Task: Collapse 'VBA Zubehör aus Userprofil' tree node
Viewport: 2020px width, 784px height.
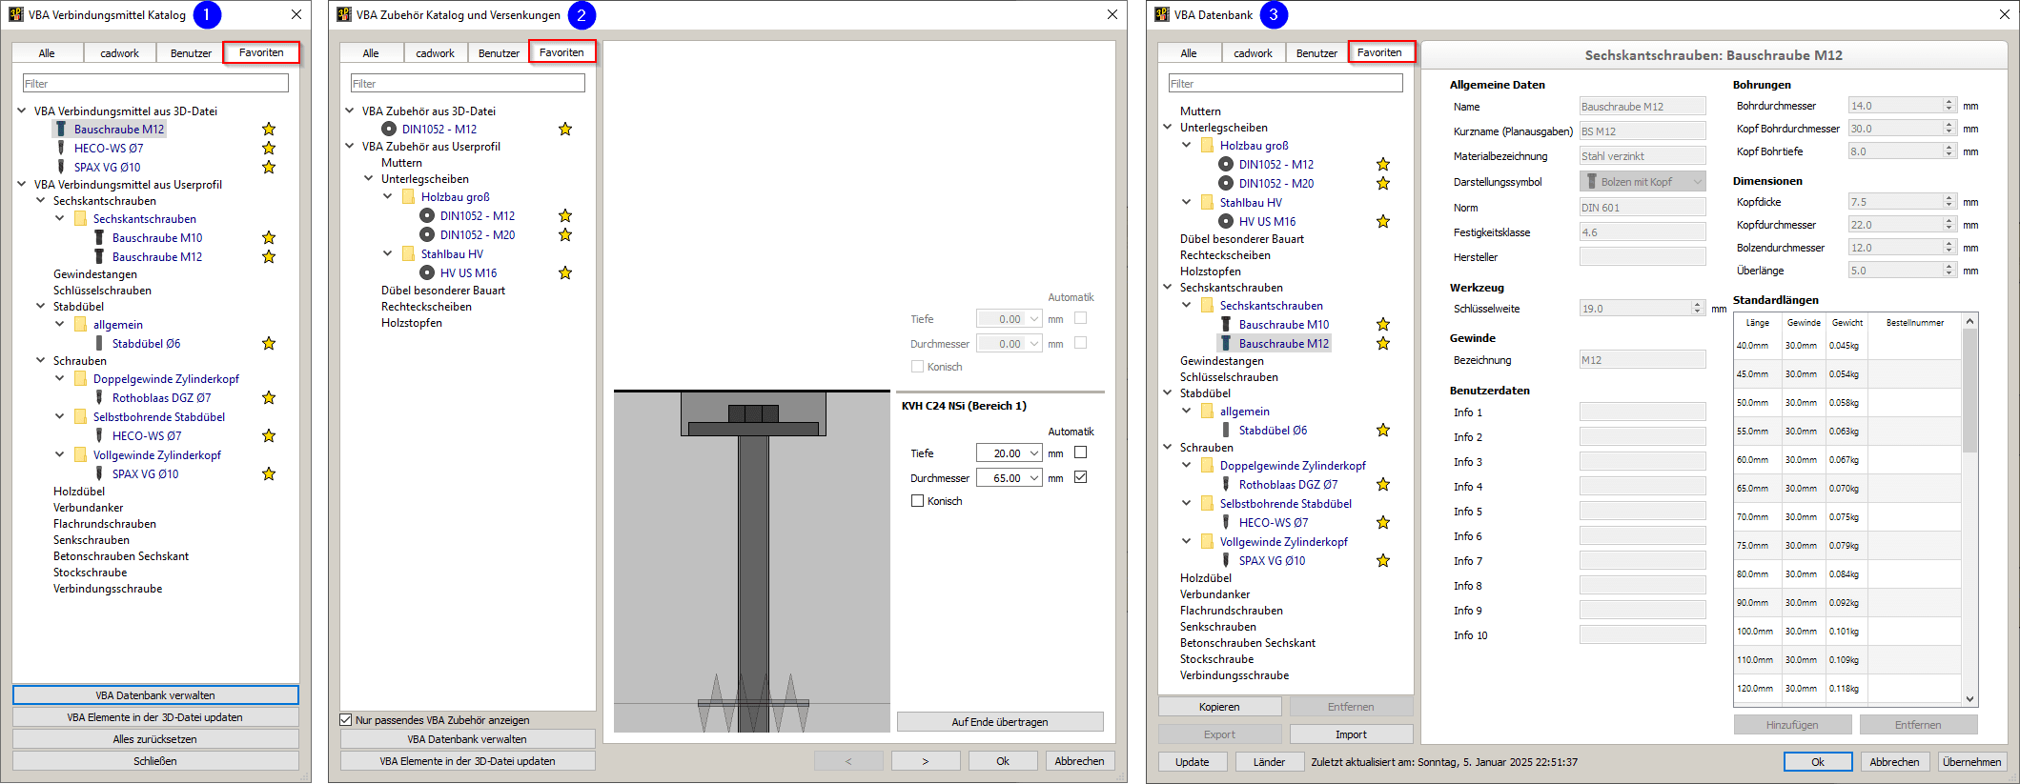Action: pos(350,147)
